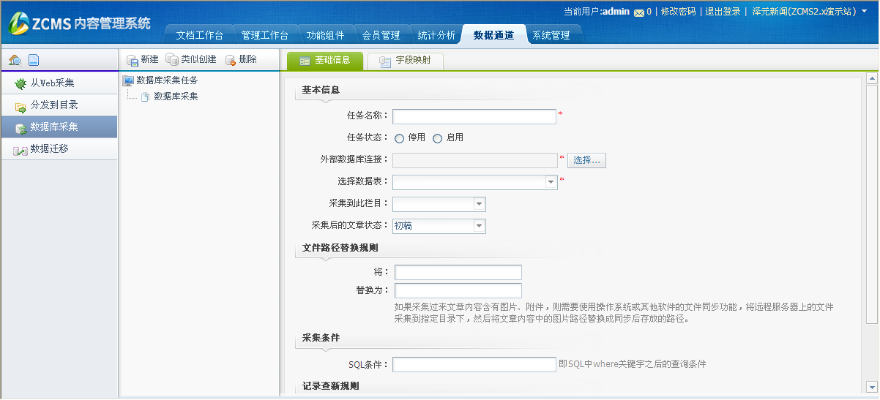Select the 停用 radio button
880x400 pixels.
400,138
